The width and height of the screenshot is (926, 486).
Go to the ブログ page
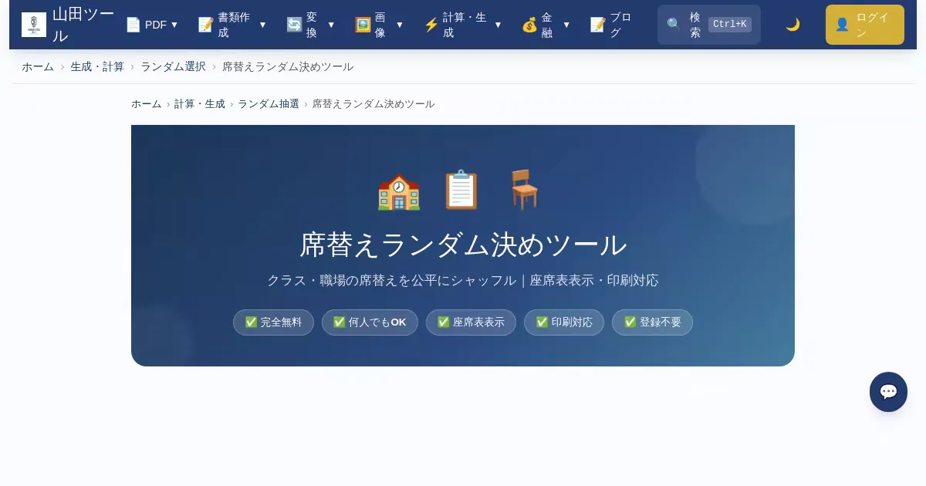pos(611,25)
